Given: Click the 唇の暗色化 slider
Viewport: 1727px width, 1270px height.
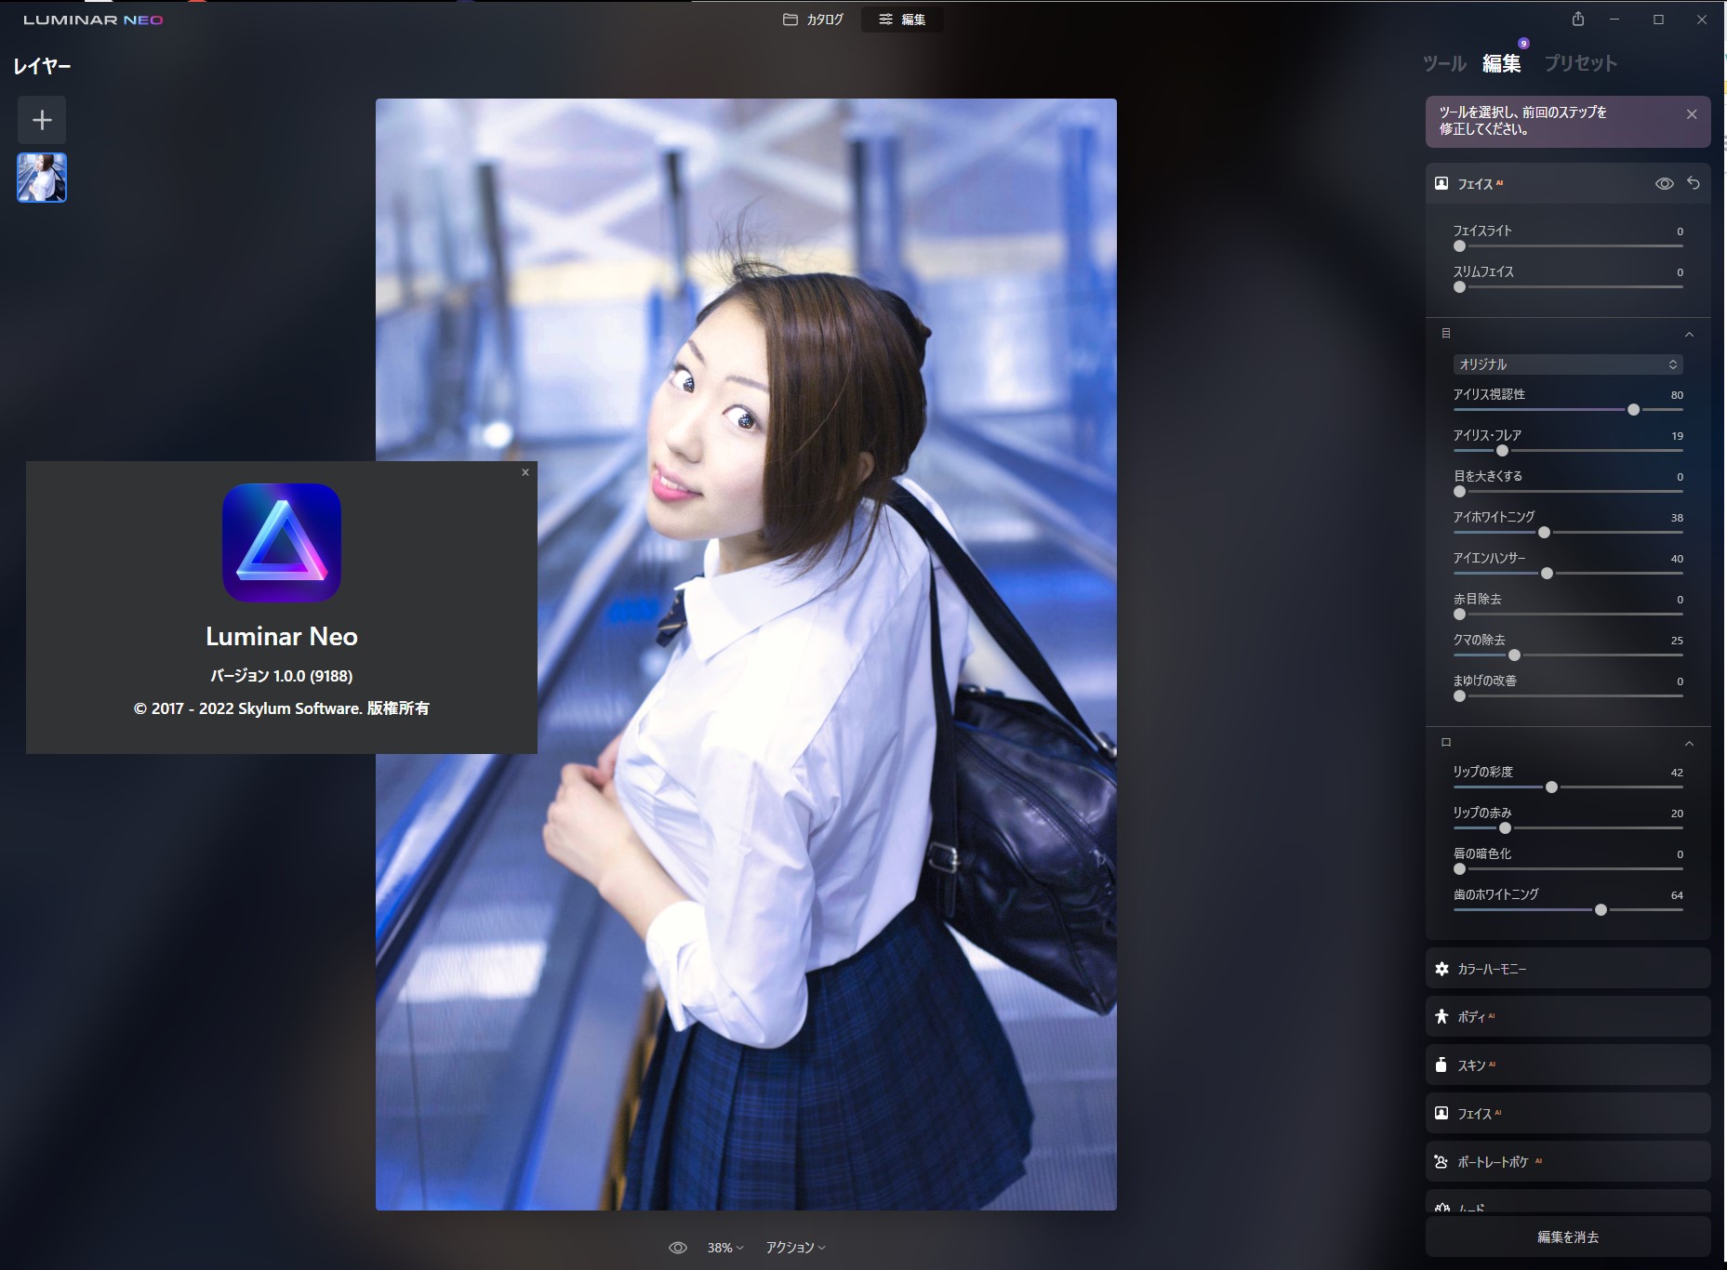Looking at the screenshot, I should [x=1568, y=869].
